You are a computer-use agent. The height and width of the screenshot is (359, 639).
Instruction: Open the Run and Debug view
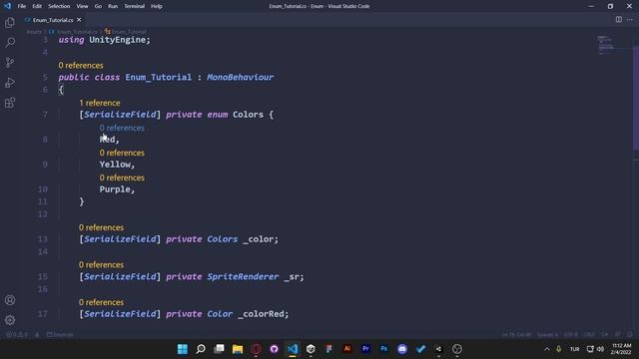(10, 83)
